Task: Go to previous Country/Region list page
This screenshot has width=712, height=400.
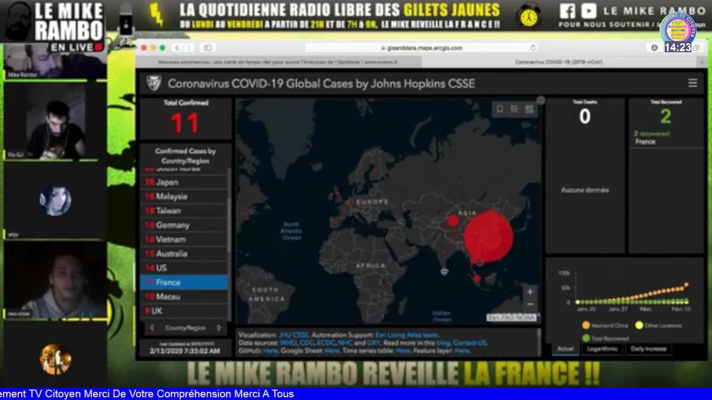Action: 152,328
